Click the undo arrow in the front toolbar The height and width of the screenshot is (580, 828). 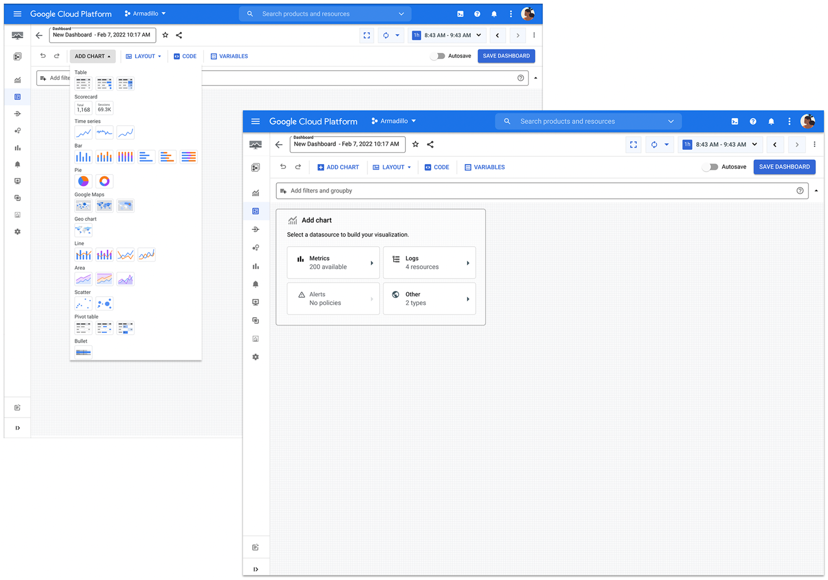(283, 167)
